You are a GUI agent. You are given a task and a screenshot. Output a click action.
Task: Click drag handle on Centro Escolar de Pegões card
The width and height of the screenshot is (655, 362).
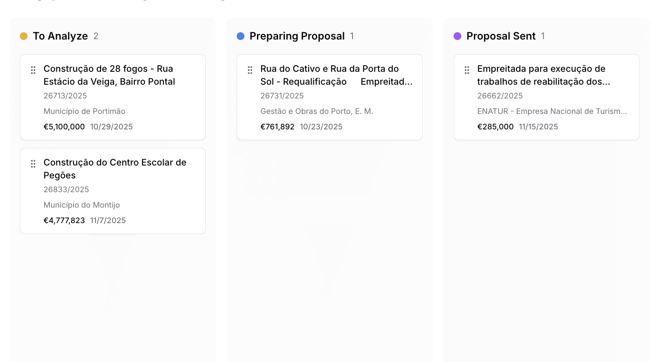pos(33,164)
